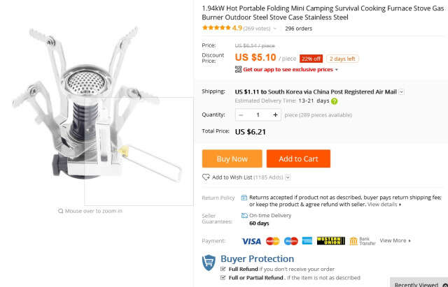
Task: Click the Buy Now button
Action: pyautogui.click(x=232, y=159)
